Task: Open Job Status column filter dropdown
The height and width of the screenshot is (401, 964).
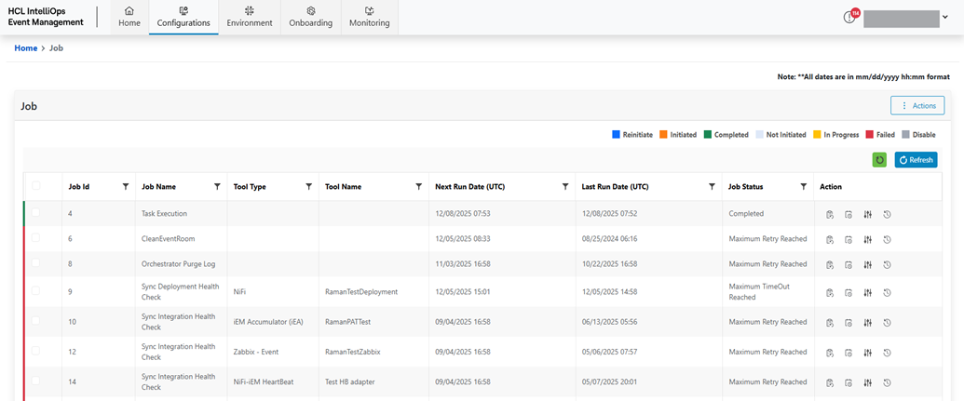Action: click(803, 187)
